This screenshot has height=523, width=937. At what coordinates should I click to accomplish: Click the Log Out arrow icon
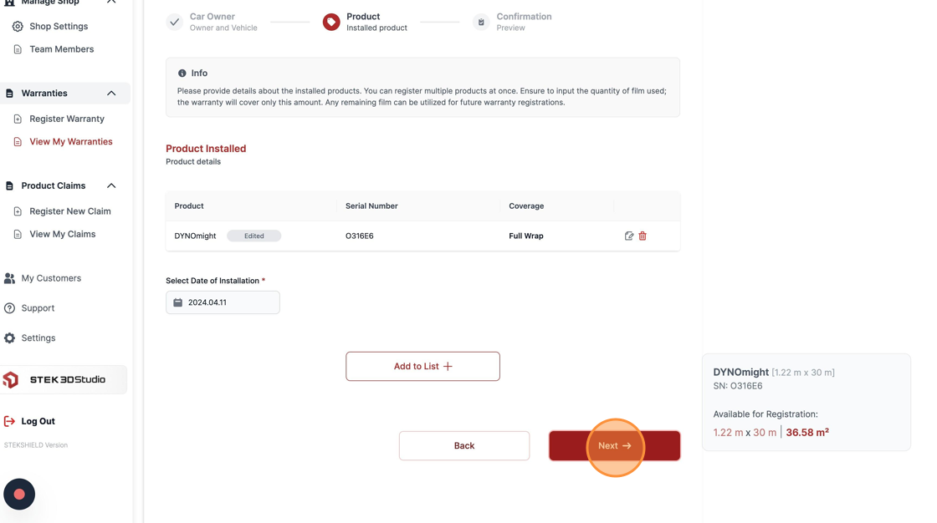[x=9, y=421]
